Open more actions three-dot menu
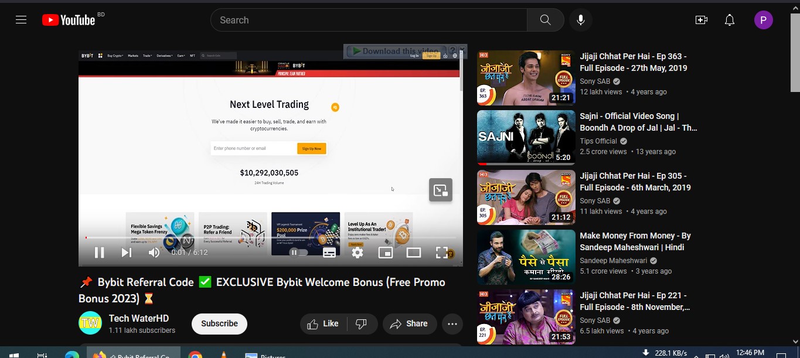Image resolution: width=800 pixels, height=358 pixels. (x=452, y=323)
